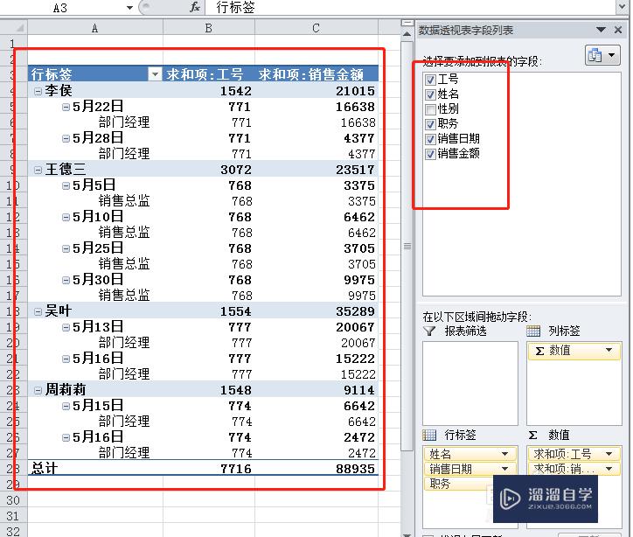Select row header 30
Image resolution: width=633 pixels, height=537 pixels.
point(13,500)
